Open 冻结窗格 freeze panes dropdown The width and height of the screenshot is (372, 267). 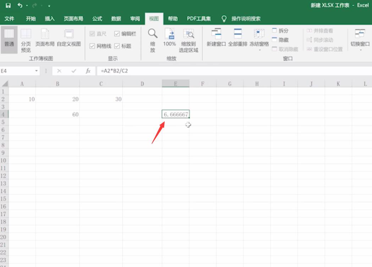(x=259, y=39)
